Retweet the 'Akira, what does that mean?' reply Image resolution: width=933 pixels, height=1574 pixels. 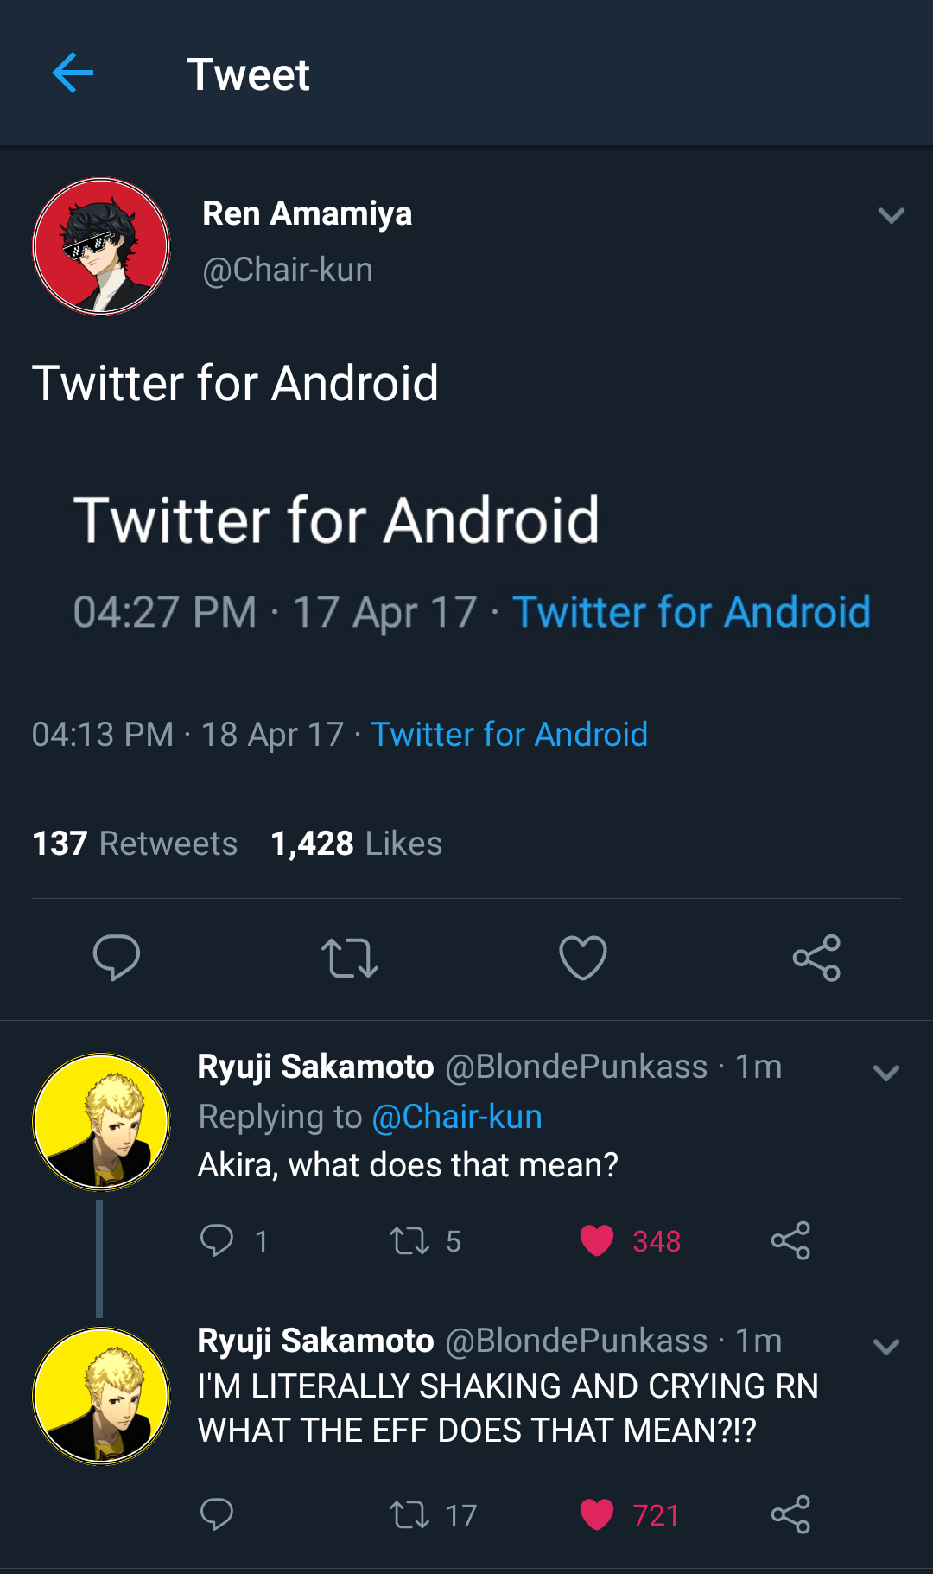coord(409,1241)
